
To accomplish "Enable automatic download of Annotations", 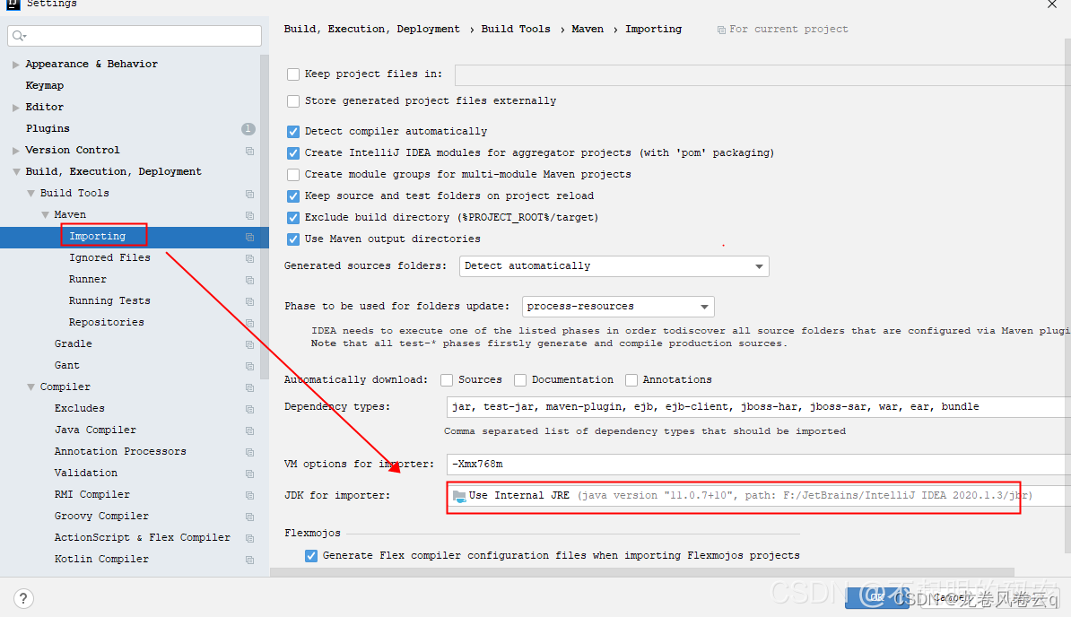I will point(631,380).
